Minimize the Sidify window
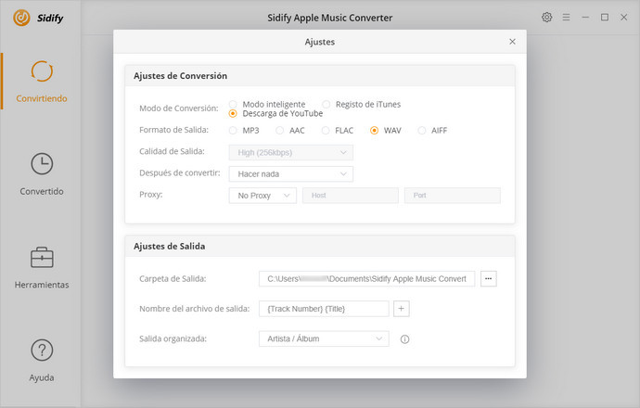The image size is (640, 408). tap(585, 17)
